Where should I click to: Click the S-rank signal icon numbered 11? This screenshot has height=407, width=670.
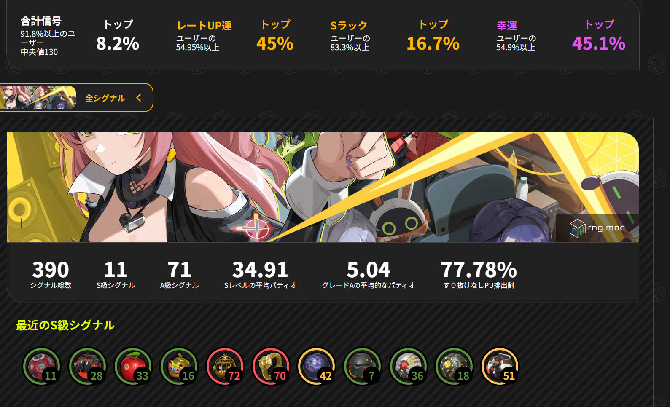click(x=41, y=366)
